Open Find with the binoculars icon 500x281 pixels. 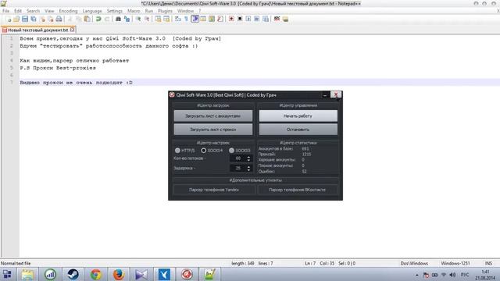click(118, 19)
